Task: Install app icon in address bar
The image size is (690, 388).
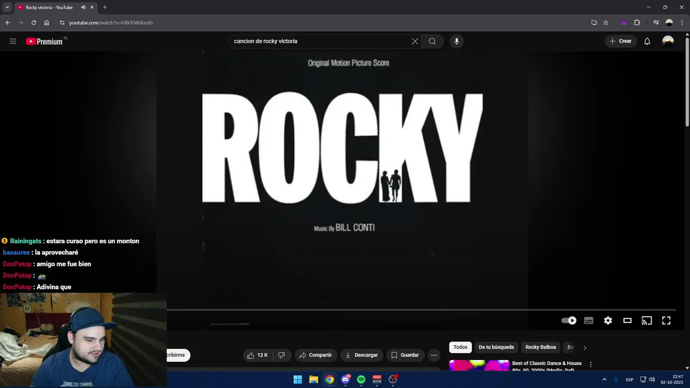Action: (594, 23)
